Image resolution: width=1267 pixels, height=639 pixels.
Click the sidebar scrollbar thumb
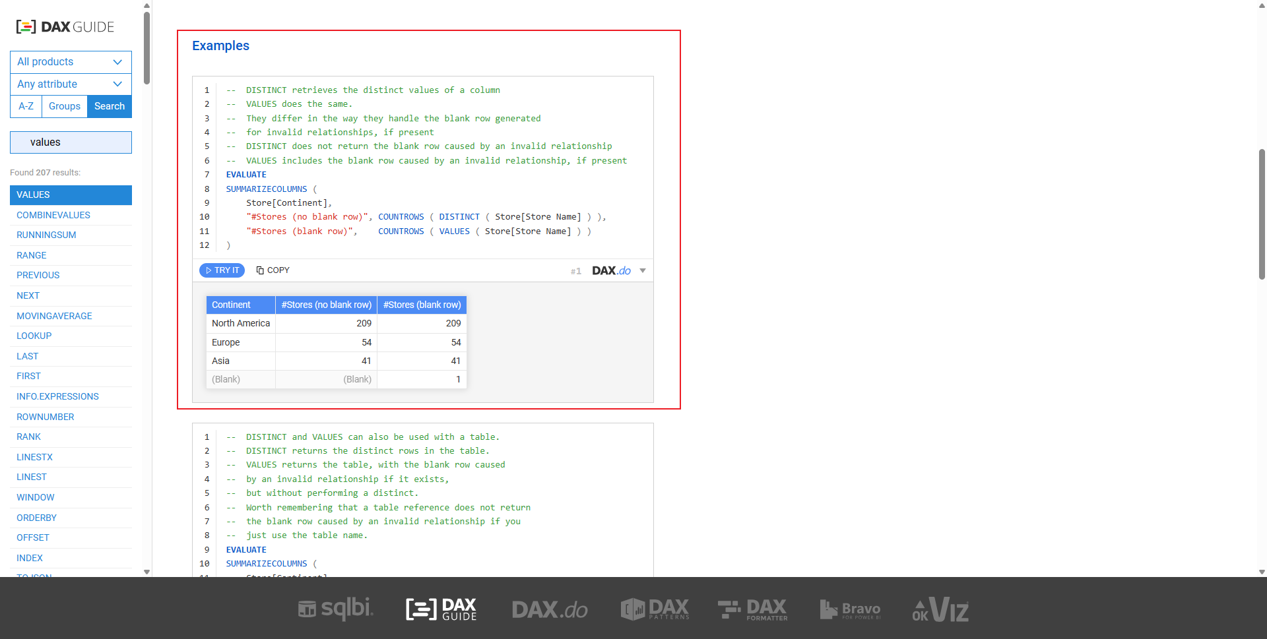pyautogui.click(x=146, y=48)
